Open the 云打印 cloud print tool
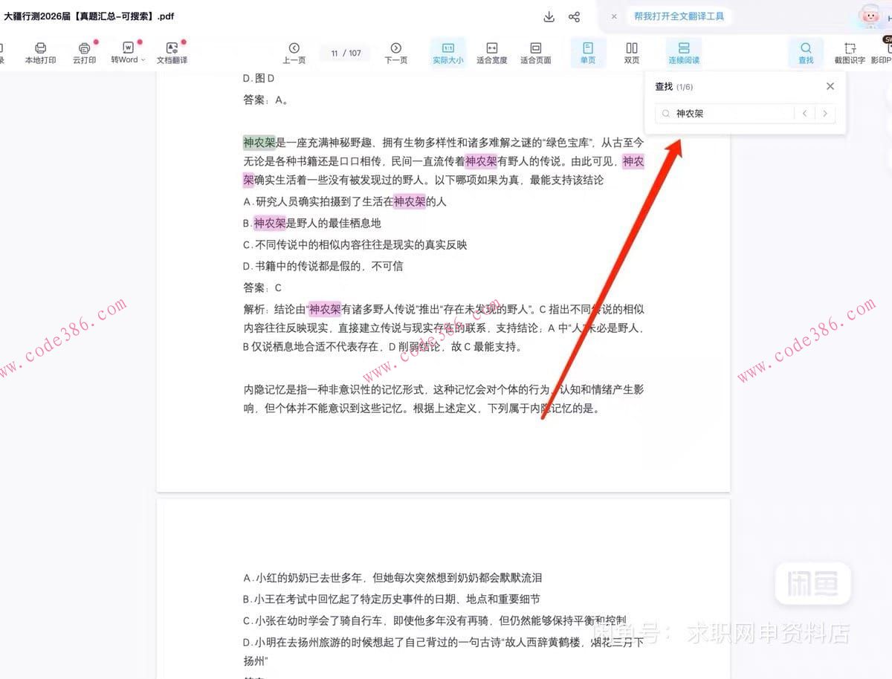892x679 pixels. point(84,52)
